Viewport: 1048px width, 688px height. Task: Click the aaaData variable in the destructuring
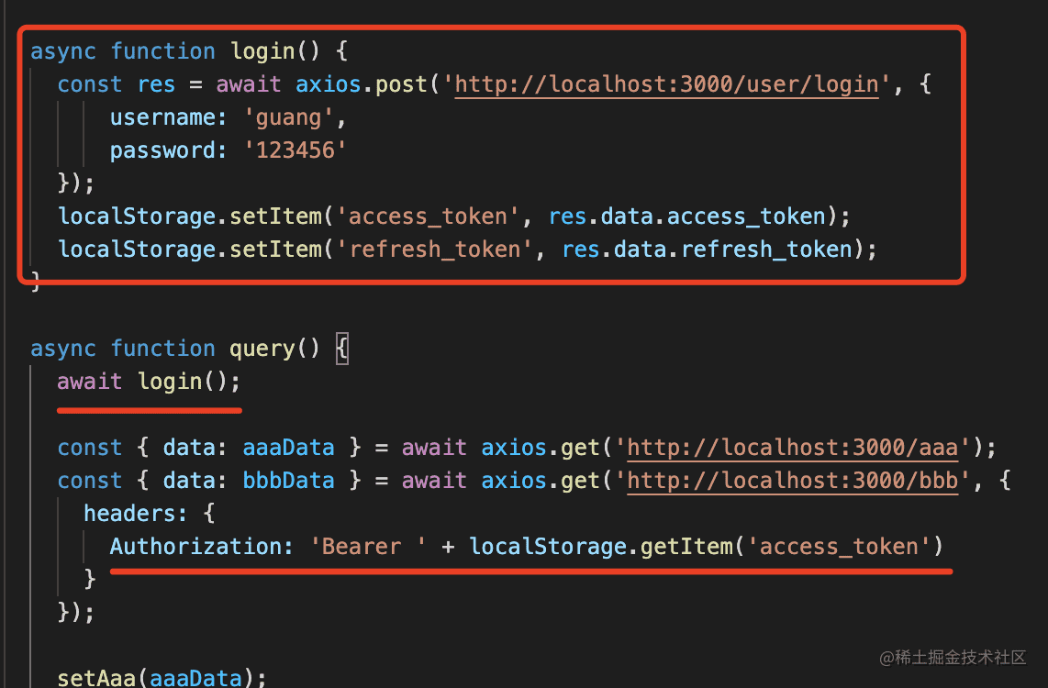(289, 448)
